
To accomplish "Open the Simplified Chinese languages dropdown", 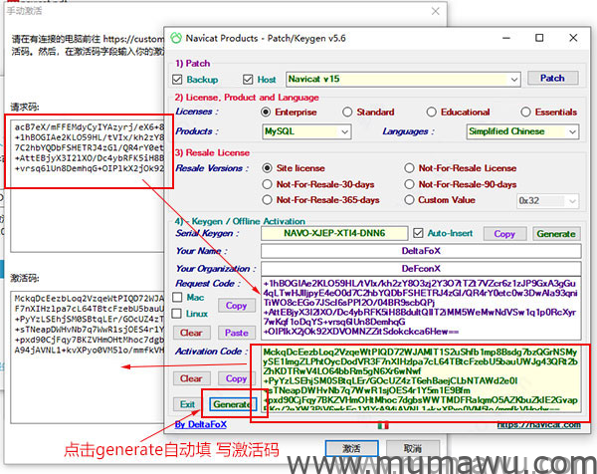I will [x=522, y=131].
